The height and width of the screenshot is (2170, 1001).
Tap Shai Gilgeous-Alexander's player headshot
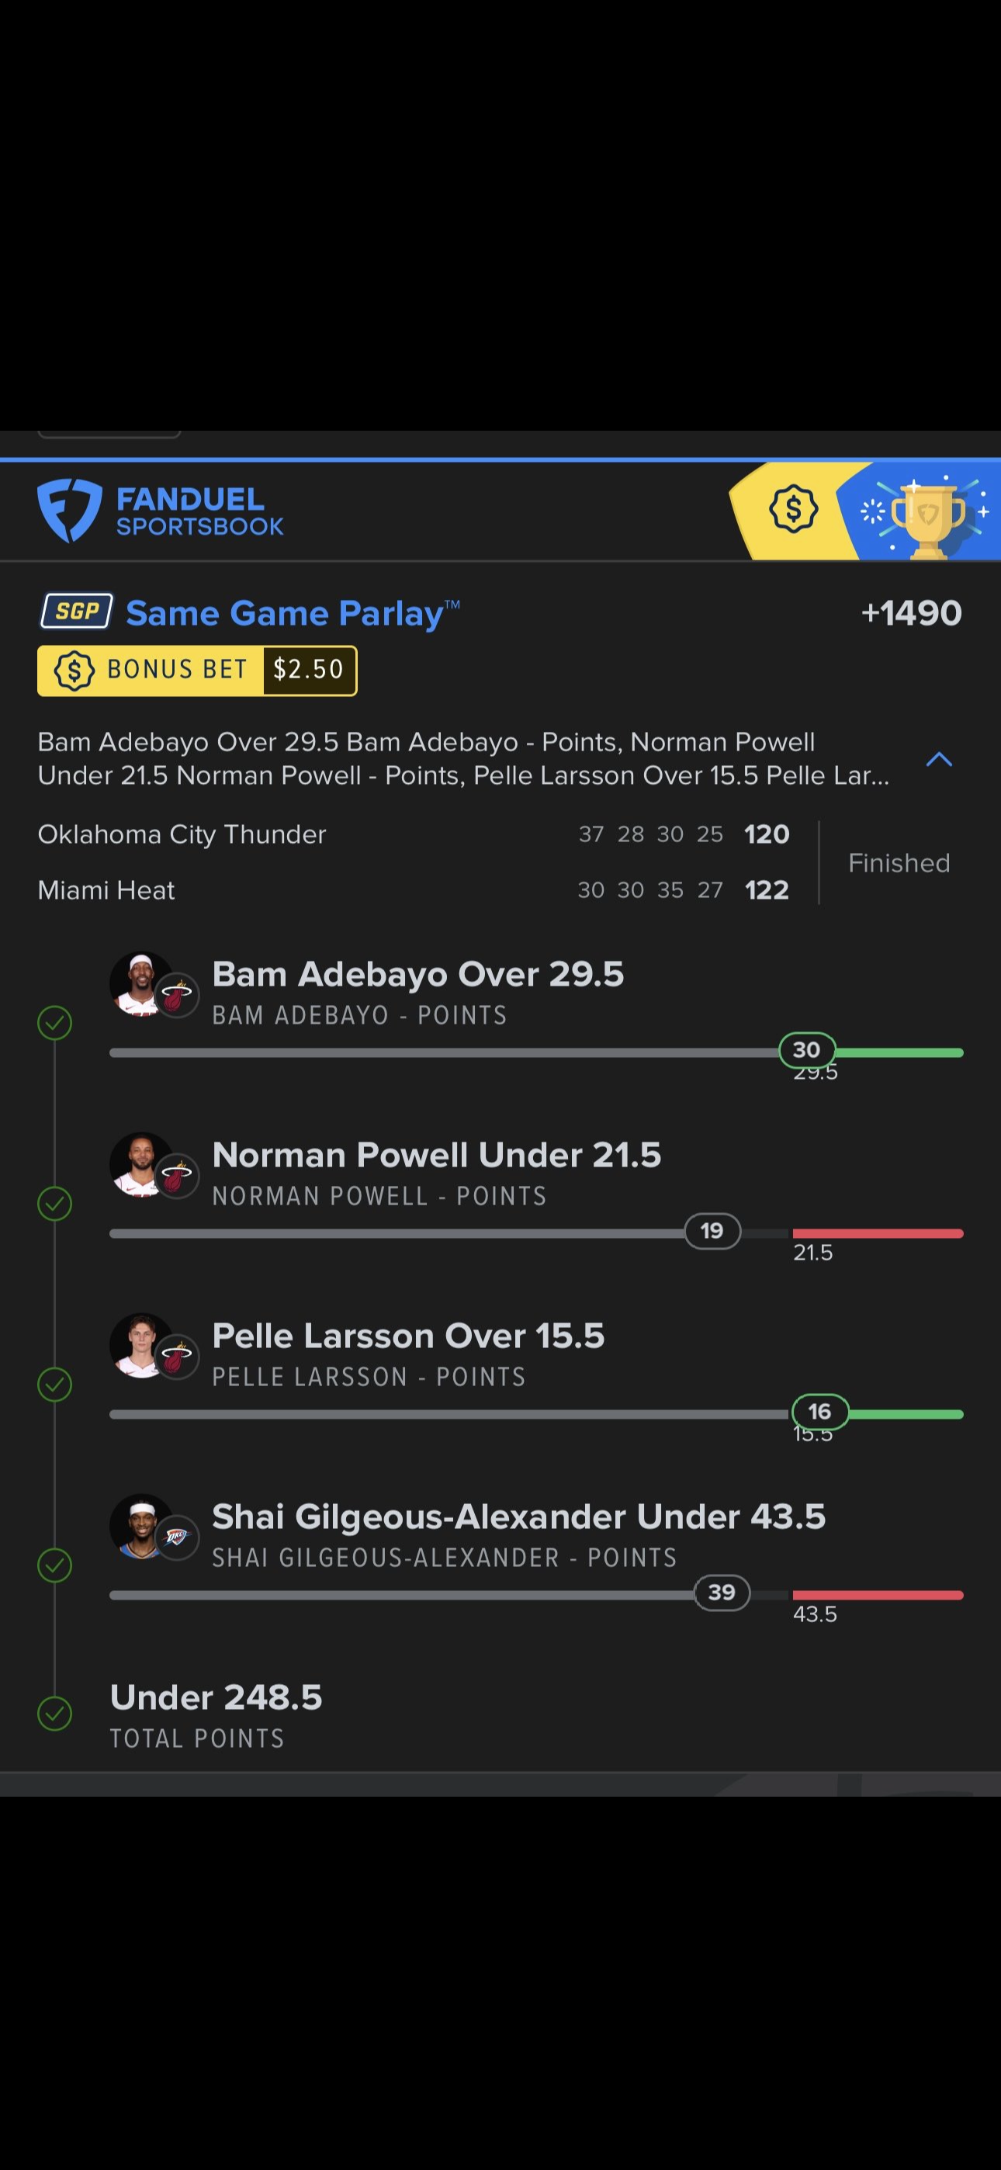click(x=140, y=1527)
